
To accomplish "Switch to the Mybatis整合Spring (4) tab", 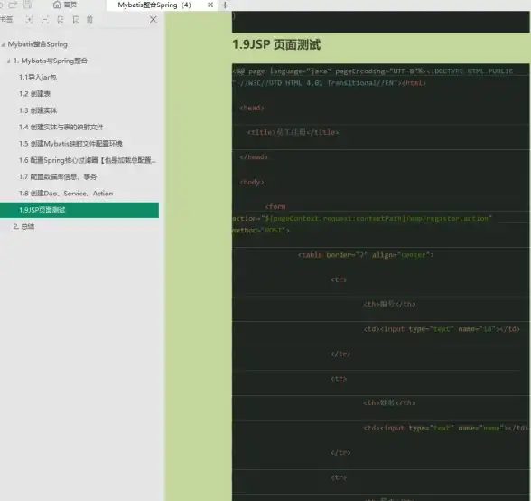I will pyautogui.click(x=154, y=5).
